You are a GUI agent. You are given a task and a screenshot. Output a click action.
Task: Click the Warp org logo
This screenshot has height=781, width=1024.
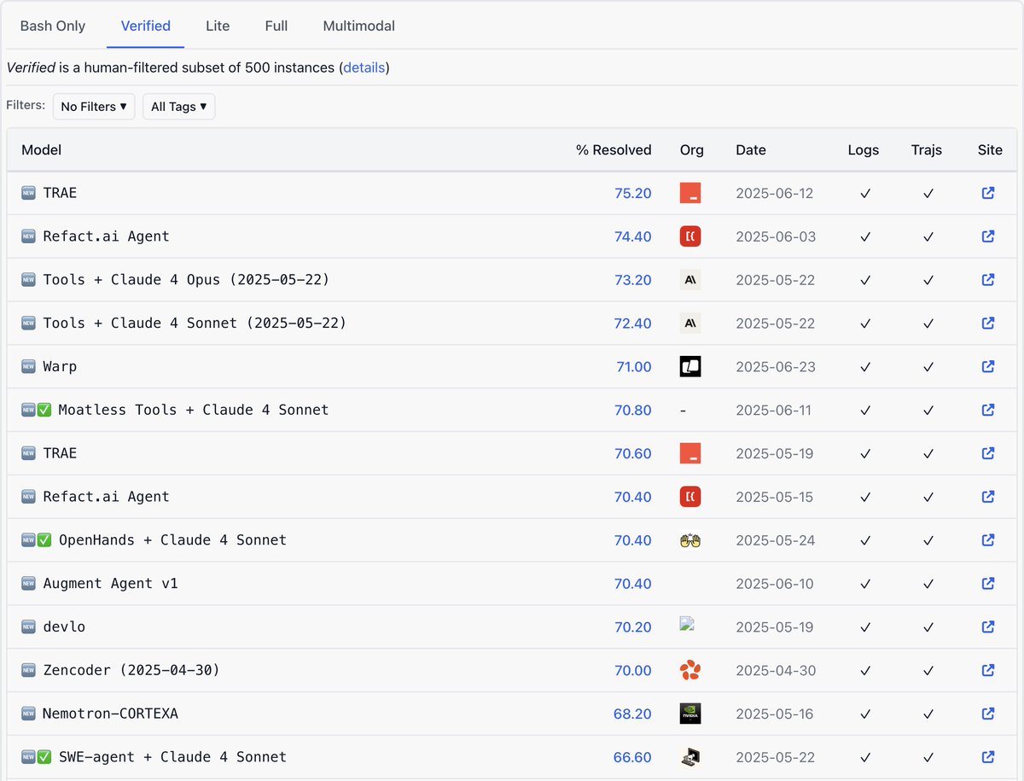point(690,366)
